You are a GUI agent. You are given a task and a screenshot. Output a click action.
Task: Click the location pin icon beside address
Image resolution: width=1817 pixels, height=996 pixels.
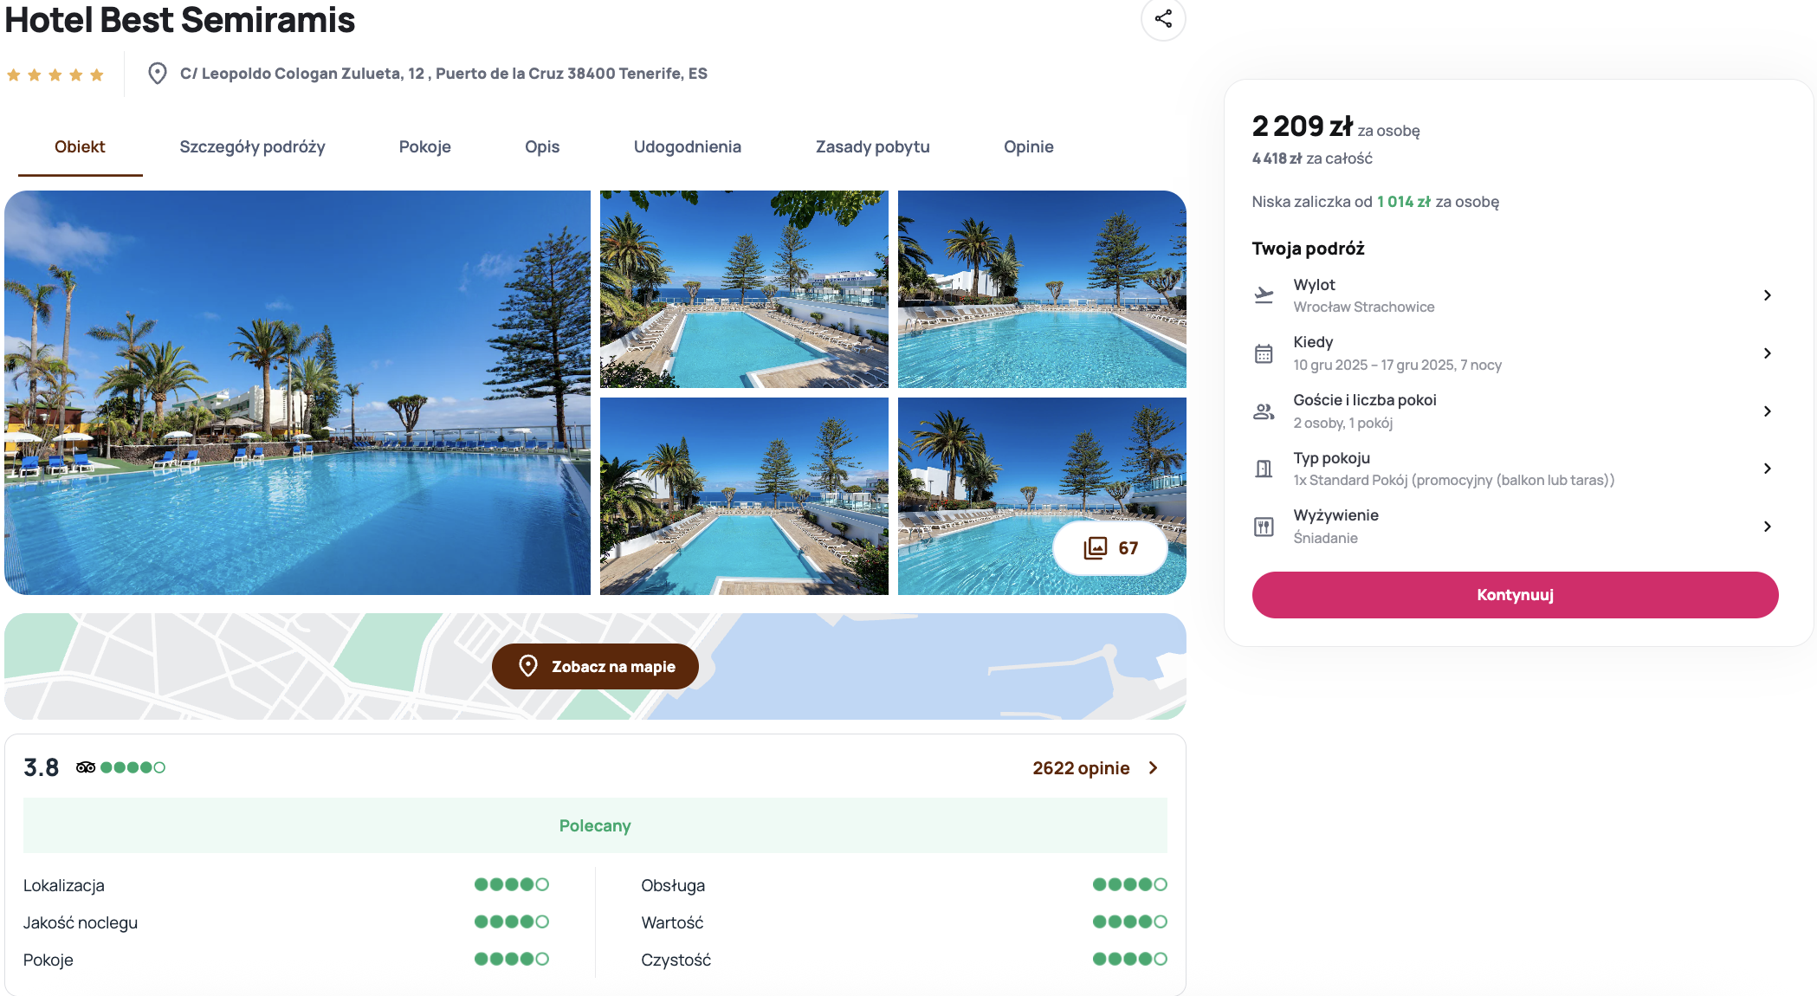[x=158, y=74]
